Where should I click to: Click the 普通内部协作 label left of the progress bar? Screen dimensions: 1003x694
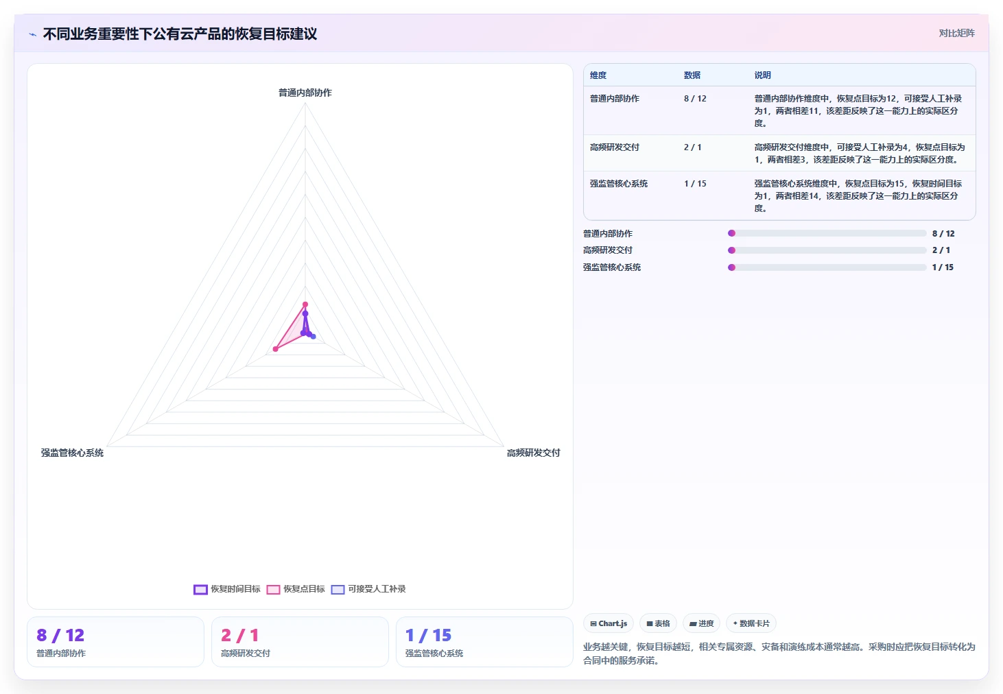(608, 234)
